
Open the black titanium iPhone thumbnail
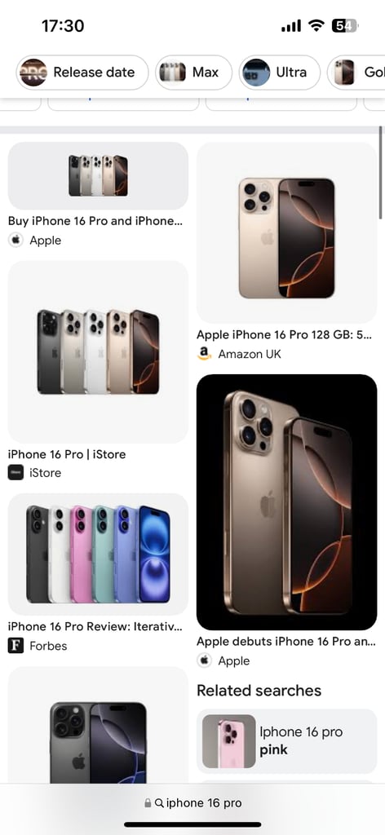98,725
